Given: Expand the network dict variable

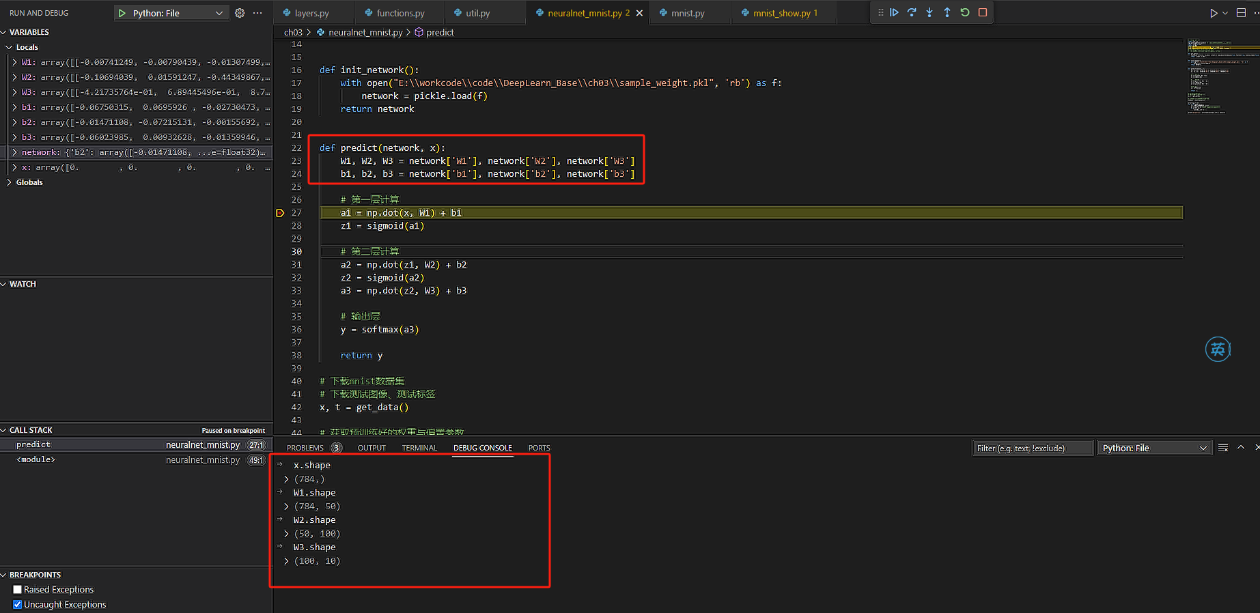Looking at the screenshot, I should [14, 152].
